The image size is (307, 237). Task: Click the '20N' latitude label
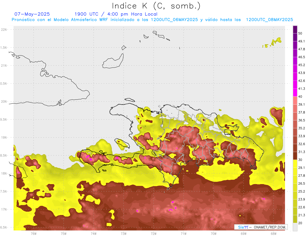(4, 101)
